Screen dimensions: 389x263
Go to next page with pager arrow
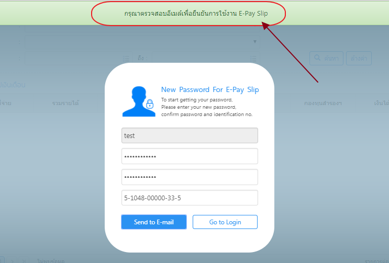click(12, 261)
